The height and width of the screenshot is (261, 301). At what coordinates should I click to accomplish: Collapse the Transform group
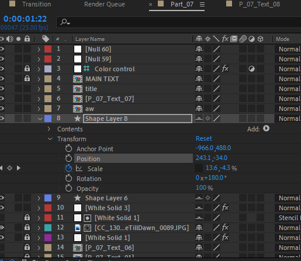(50, 139)
